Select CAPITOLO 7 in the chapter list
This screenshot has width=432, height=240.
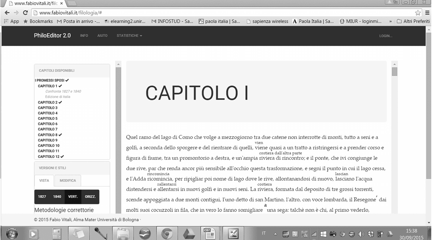pyautogui.click(x=48, y=129)
